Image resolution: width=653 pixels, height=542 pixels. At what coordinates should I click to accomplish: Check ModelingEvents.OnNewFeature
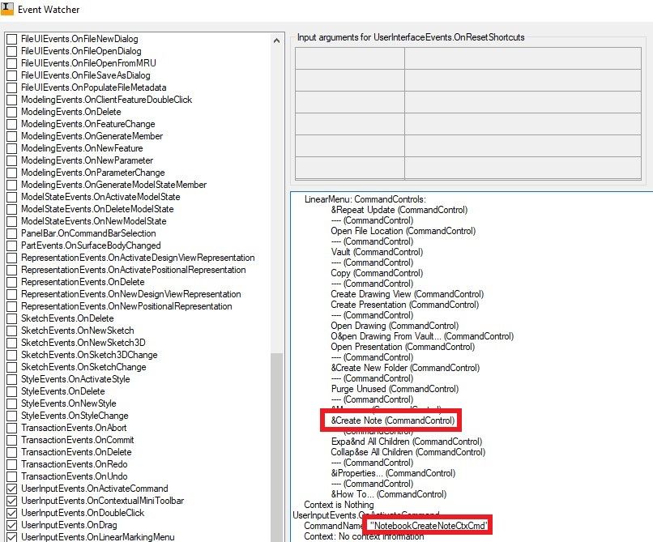pos(11,148)
